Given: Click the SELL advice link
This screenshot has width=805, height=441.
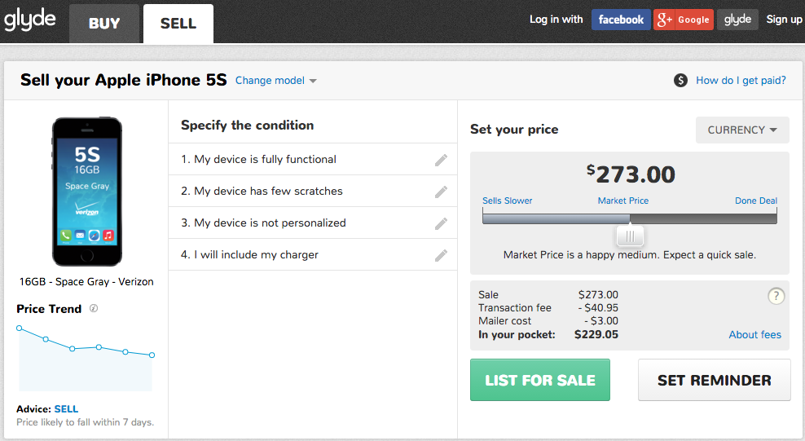Looking at the screenshot, I should 66,409.
